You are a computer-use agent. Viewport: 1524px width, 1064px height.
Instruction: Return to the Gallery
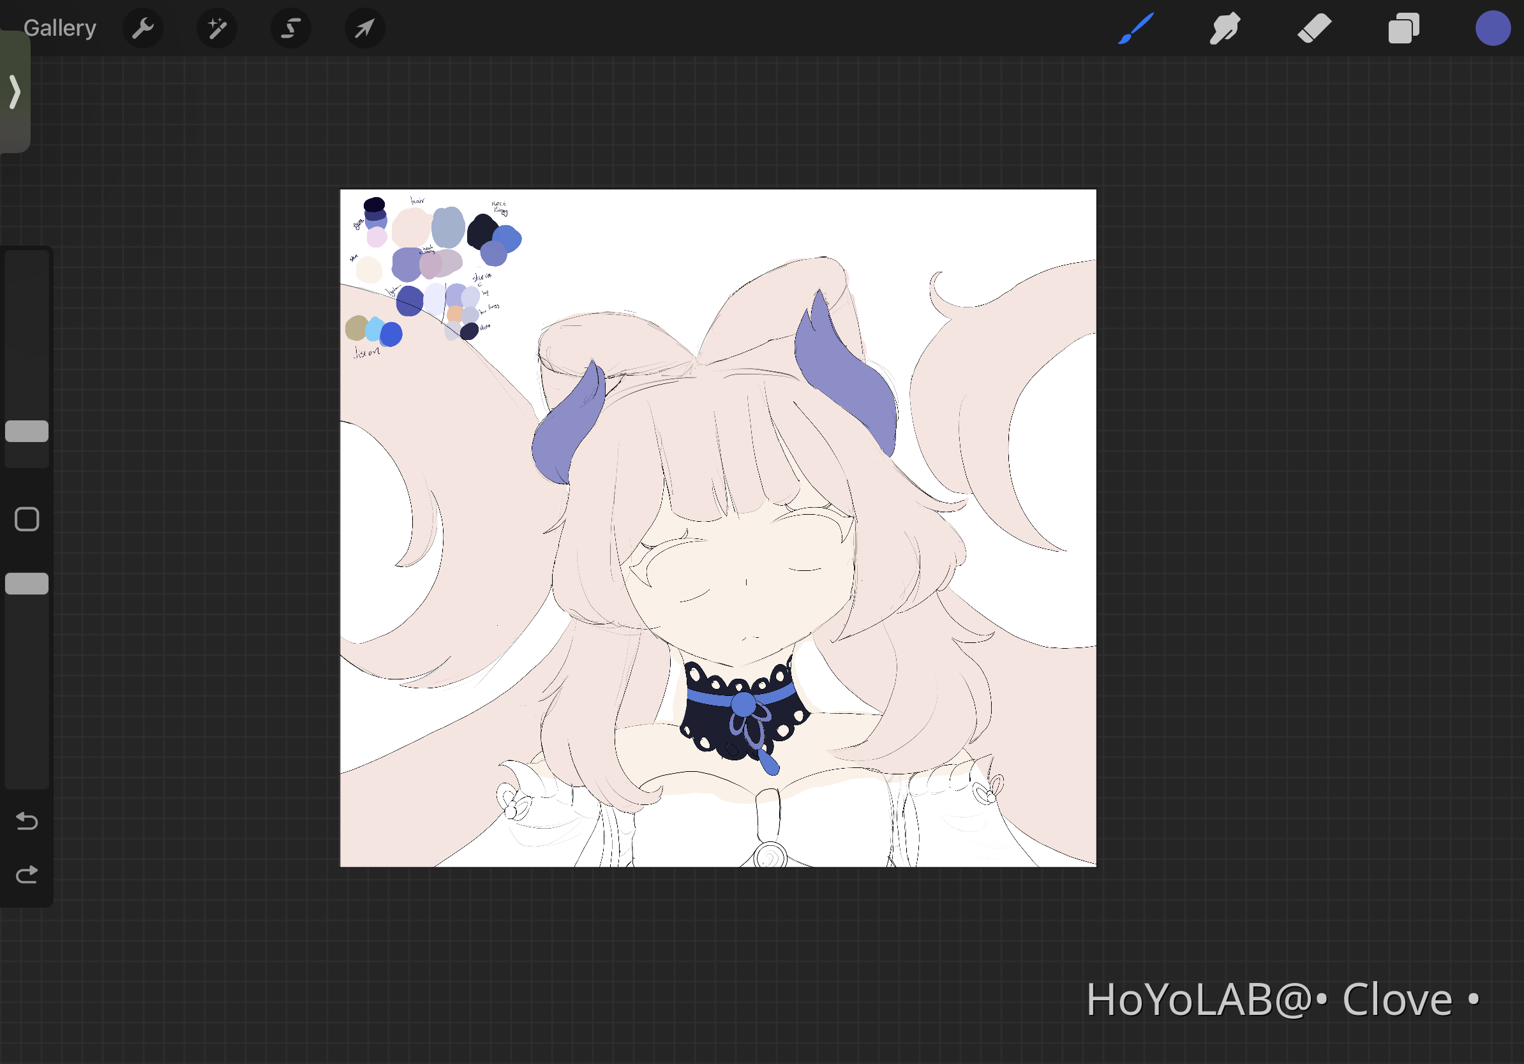59,28
